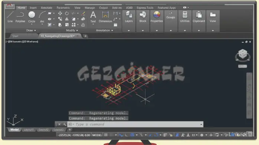The width and height of the screenshot is (259, 145).
Task: Open the Express Tools tab
Action: pyautogui.click(x=145, y=8)
